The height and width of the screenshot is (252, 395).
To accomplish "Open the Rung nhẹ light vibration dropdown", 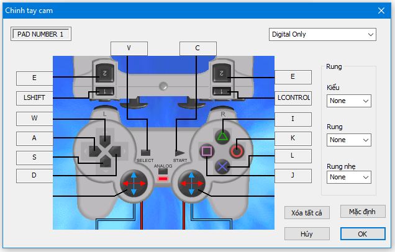I will tap(348, 178).
